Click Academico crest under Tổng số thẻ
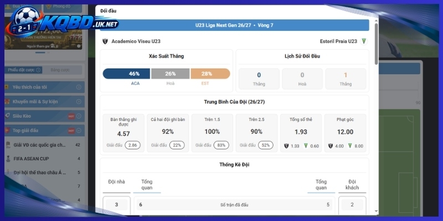 click(x=286, y=146)
